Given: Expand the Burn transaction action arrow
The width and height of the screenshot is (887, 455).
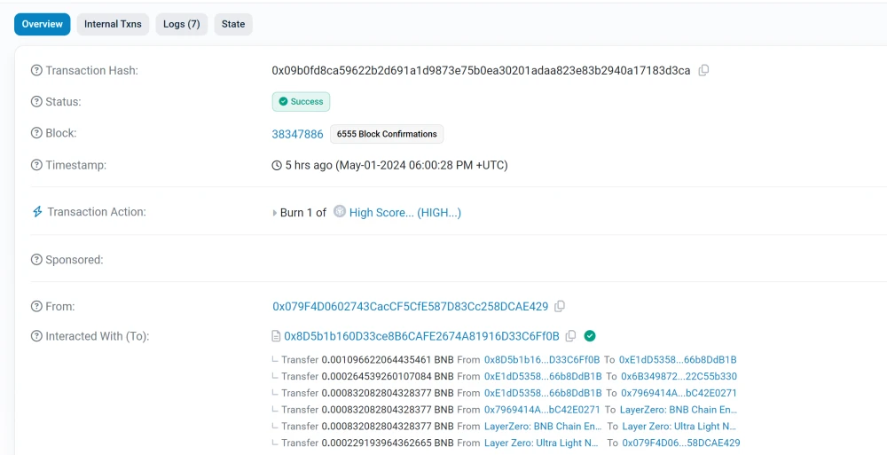Looking at the screenshot, I should click(274, 213).
